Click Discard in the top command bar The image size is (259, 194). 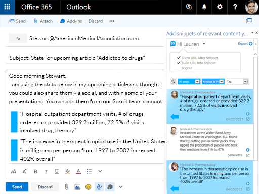(96, 21)
